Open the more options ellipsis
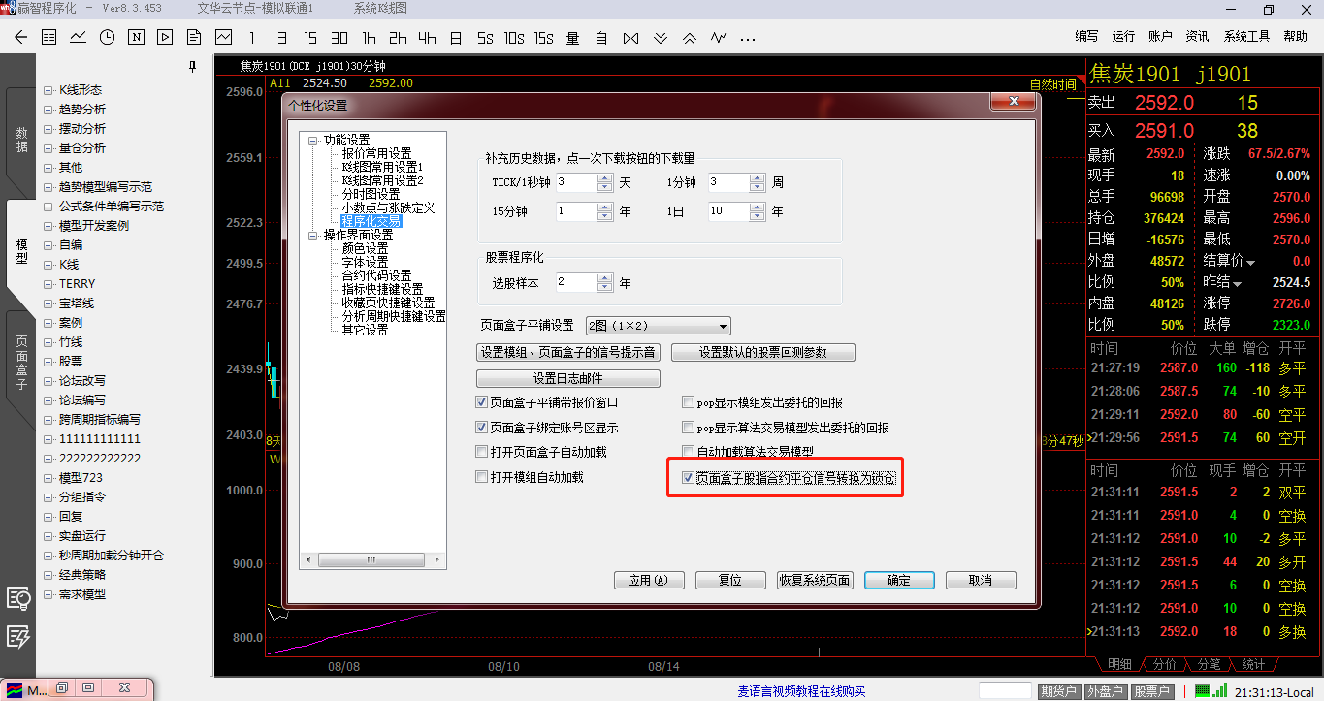 point(748,39)
